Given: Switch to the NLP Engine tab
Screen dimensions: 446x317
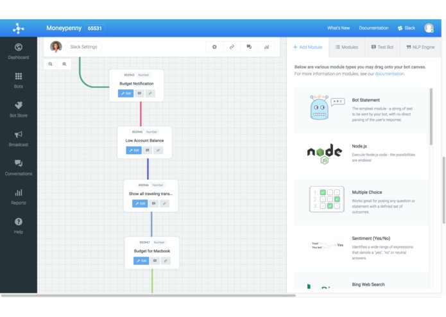Looking at the screenshot, I should click(420, 47).
